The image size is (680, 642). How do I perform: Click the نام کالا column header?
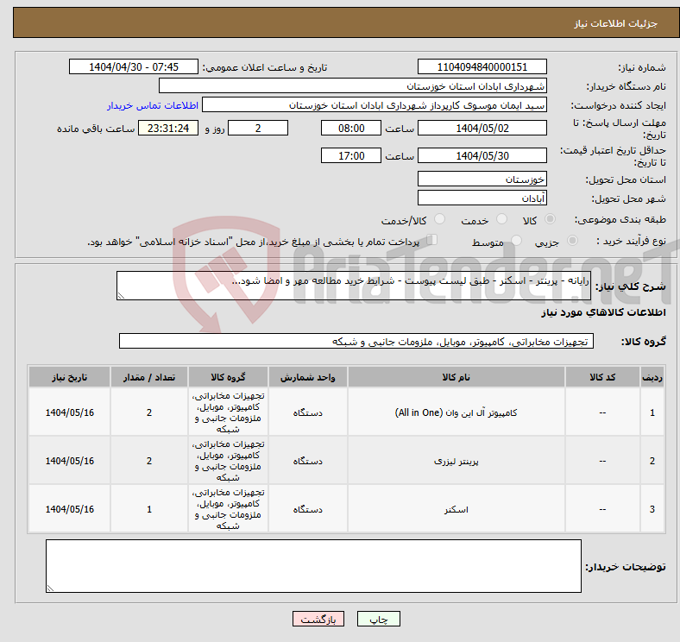pyautogui.click(x=456, y=377)
